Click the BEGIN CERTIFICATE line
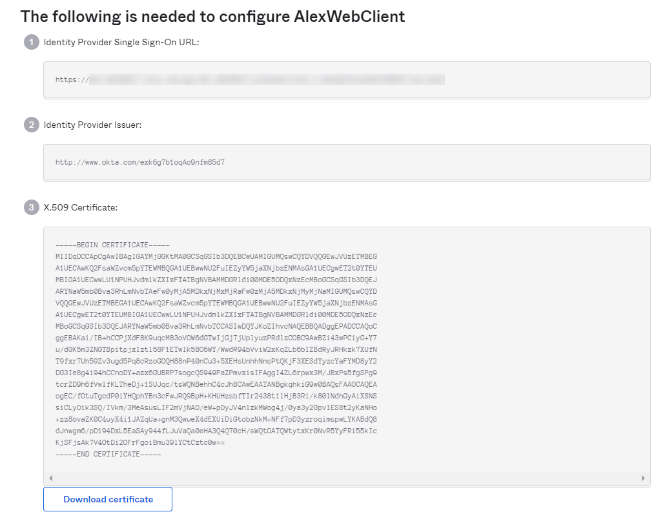The height and width of the screenshot is (514, 656). tap(112, 245)
